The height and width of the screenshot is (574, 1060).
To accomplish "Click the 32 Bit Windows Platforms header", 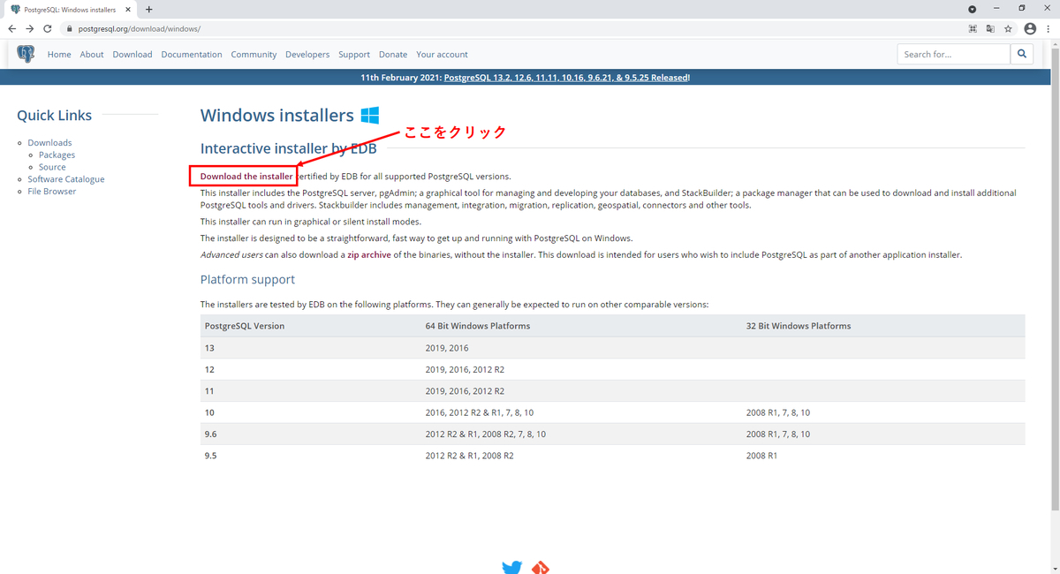I will coord(799,326).
